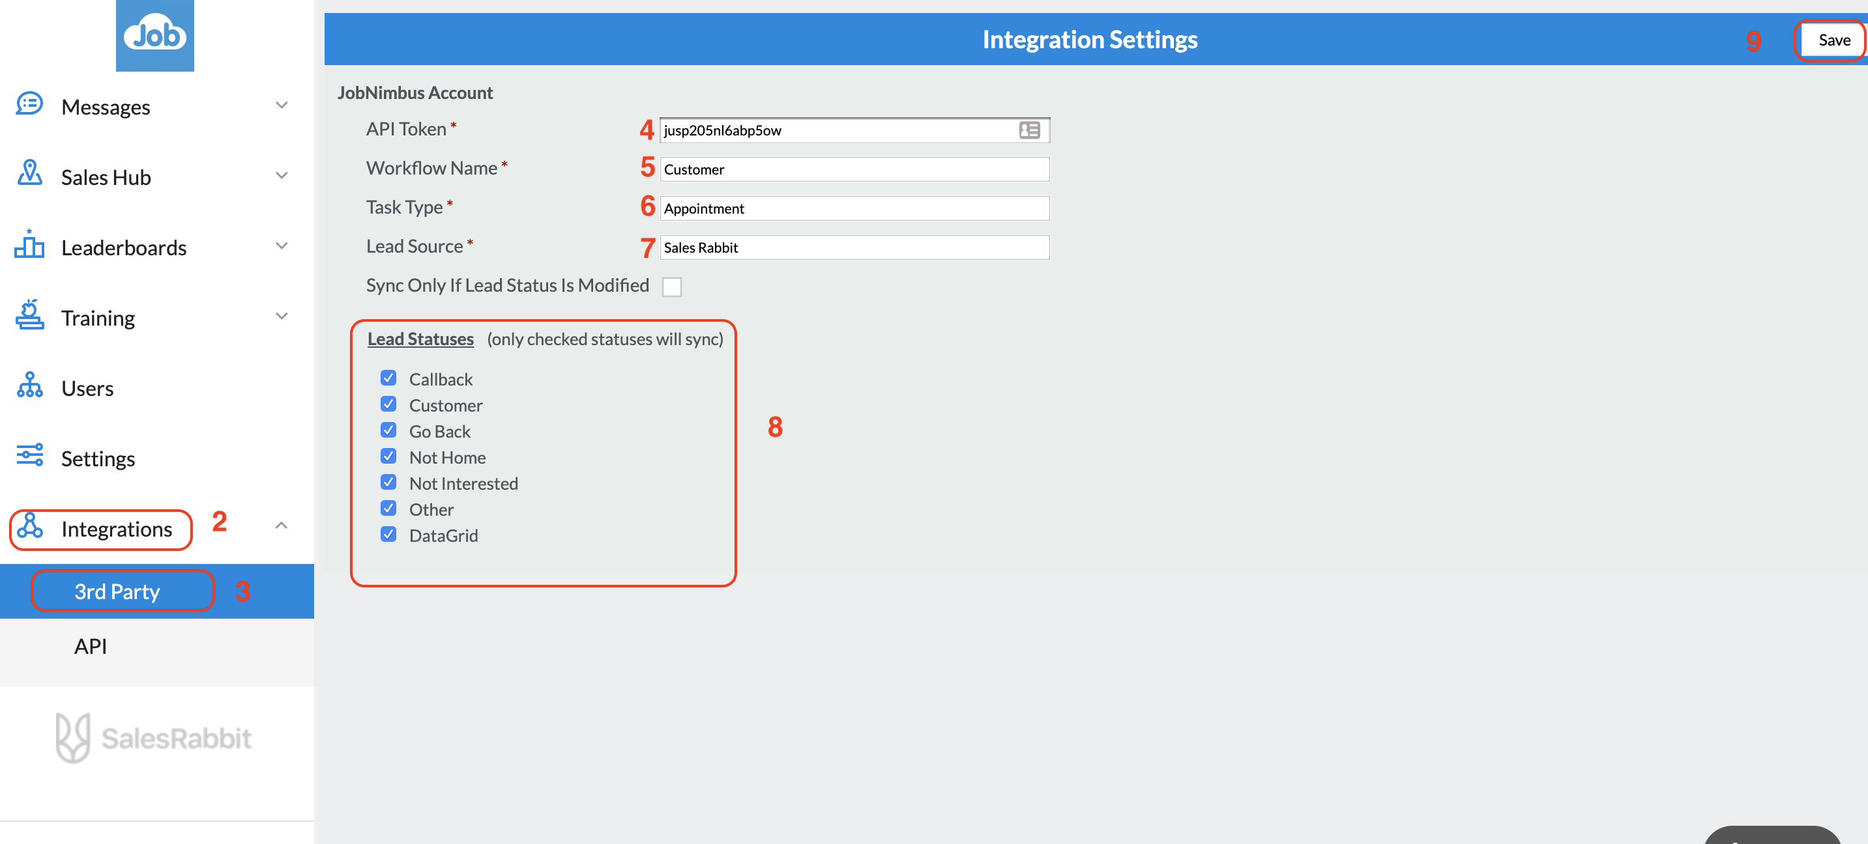Click the Callback status label
Image resolution: width=1868 pixels, height=844 pixels.
point(441,380)
